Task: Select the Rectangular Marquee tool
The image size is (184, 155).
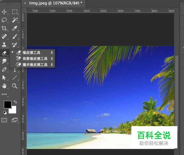Action: point(15,12)
